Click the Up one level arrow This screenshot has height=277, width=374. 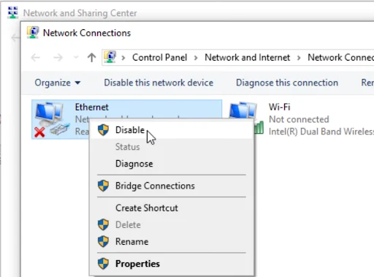pos(91,58)
